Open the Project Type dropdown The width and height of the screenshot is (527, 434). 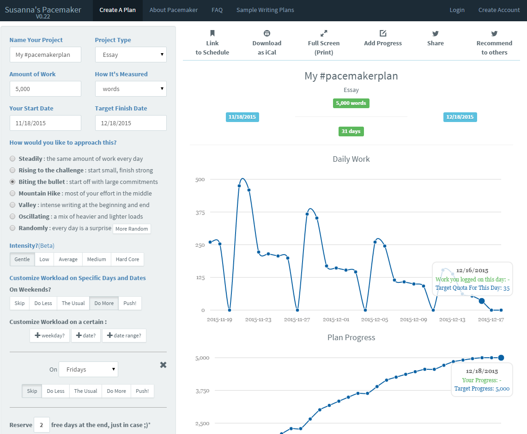point(131,55)
